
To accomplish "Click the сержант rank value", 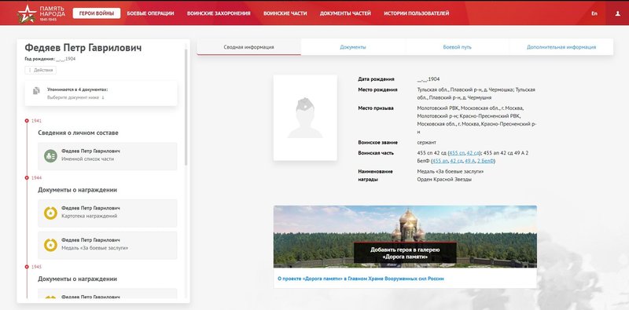I will pyautogui.click(x=426, y=143).
